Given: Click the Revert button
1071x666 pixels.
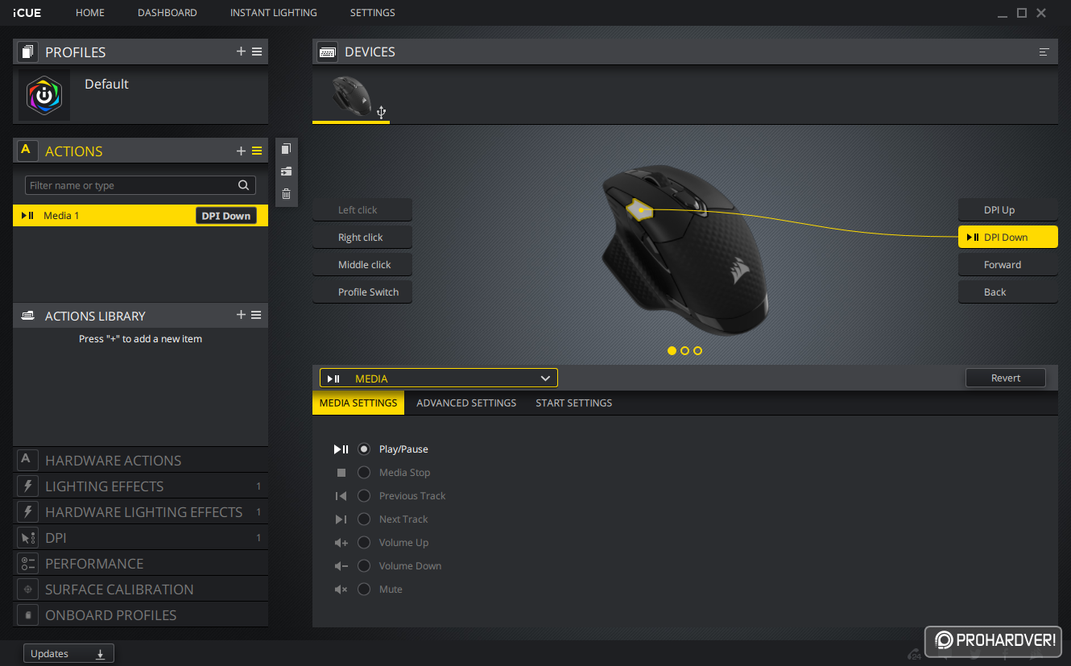Looking at the screenshot, I should pyautogui.click(x=1006, y=378).
